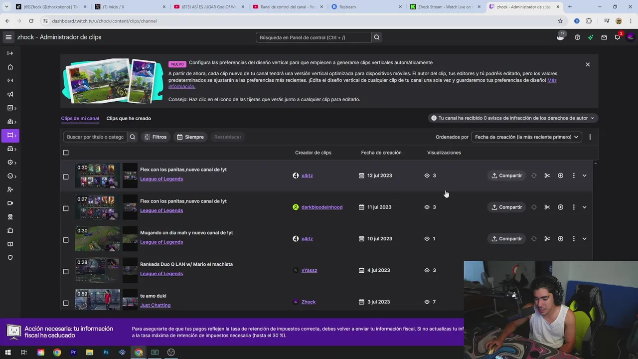Open the Just Chatting category link
Viewport: 638px width, 359px height.
tap(155, 305)
